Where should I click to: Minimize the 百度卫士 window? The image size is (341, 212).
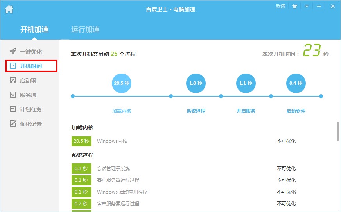coord(319,6)
